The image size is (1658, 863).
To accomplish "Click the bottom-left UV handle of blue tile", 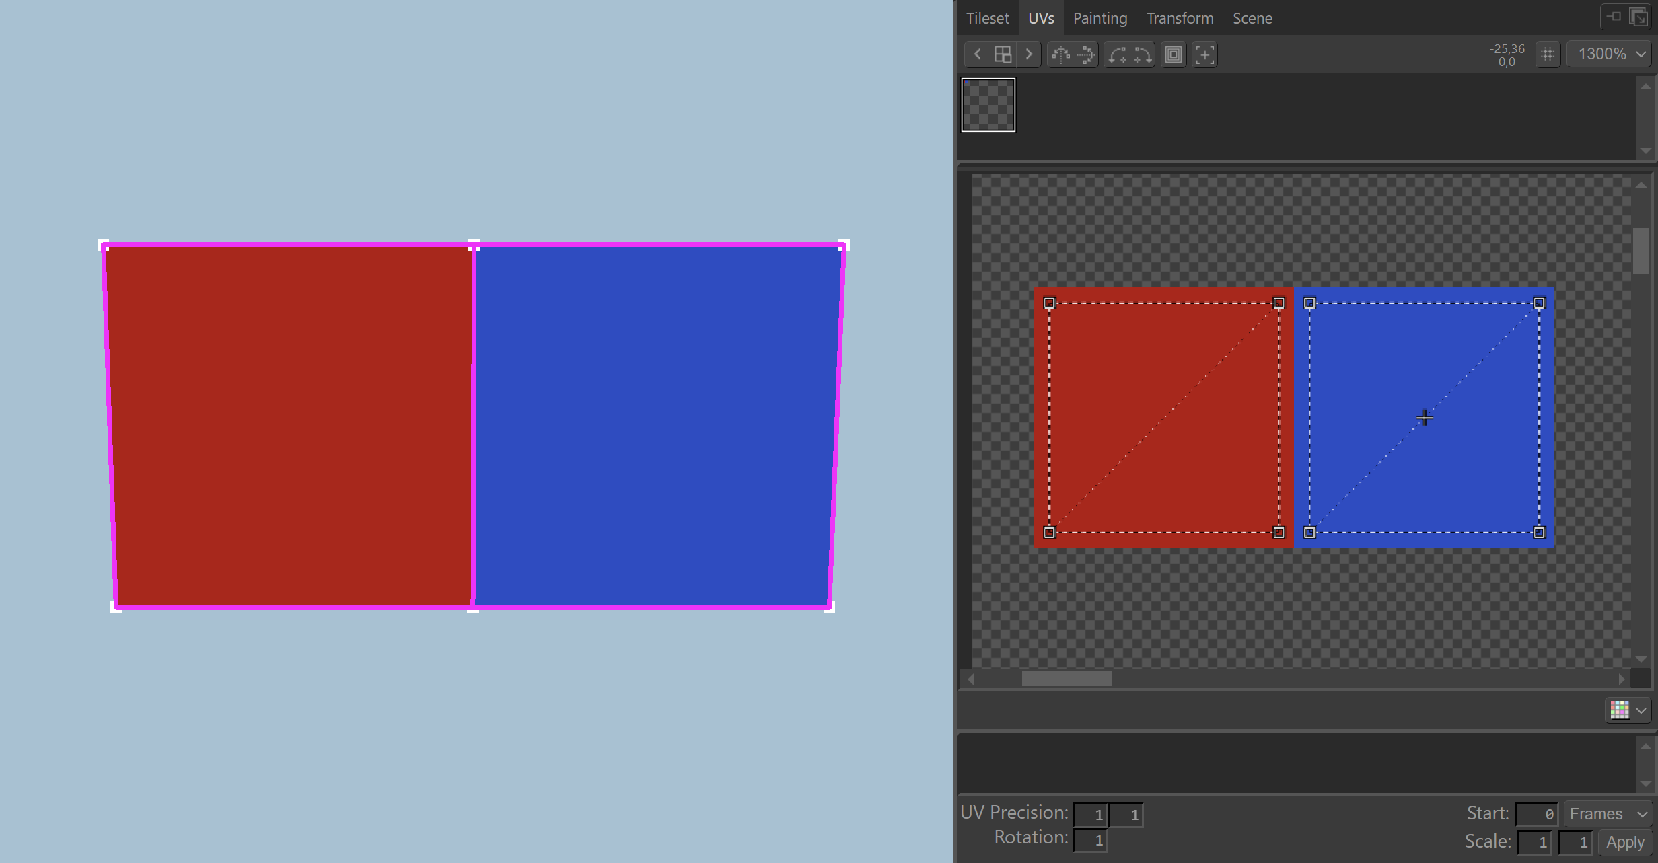I will click(x=1309, y=533).
